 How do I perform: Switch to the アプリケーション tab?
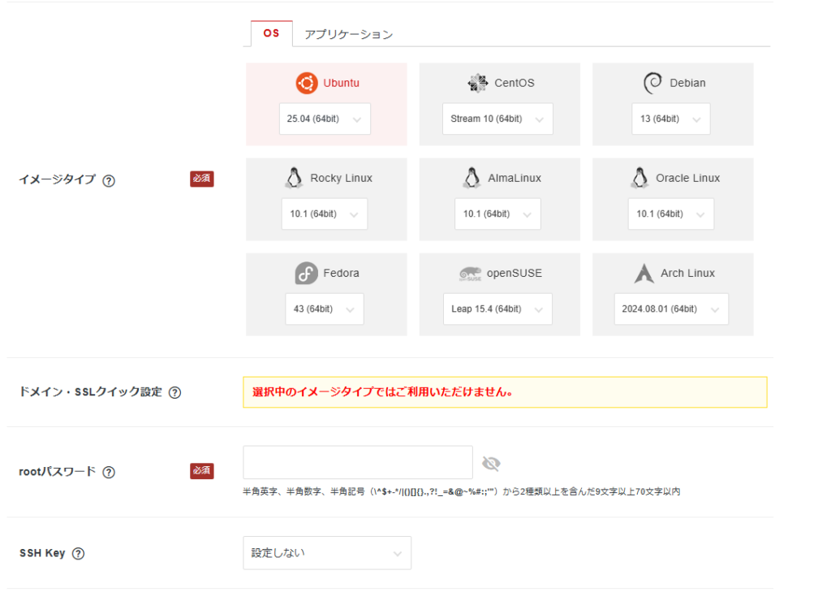click(x=348, y=35)
